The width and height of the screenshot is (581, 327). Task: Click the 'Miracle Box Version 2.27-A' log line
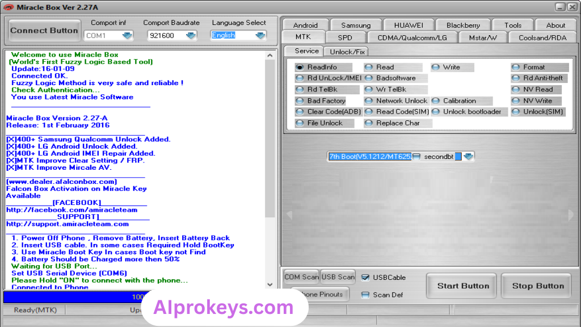(57, 118)
